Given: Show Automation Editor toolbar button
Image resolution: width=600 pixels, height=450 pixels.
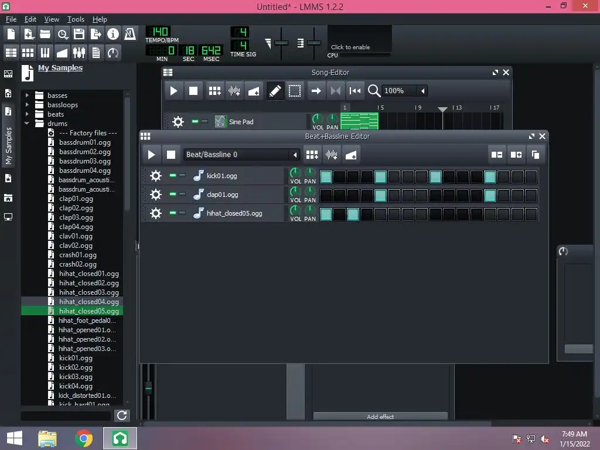Looking at the screenshot, I should [62, 52].
